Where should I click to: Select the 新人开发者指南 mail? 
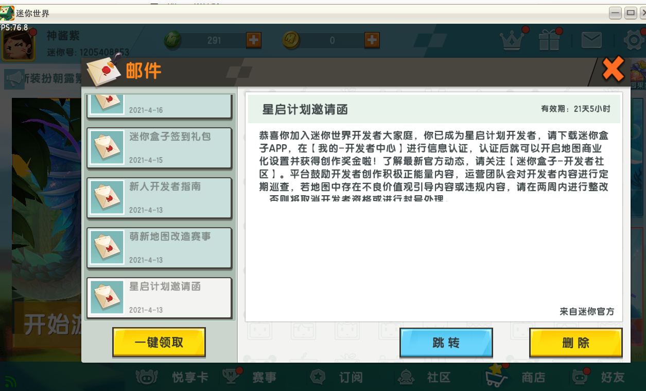pyautogui.click(x=160, y=197)
